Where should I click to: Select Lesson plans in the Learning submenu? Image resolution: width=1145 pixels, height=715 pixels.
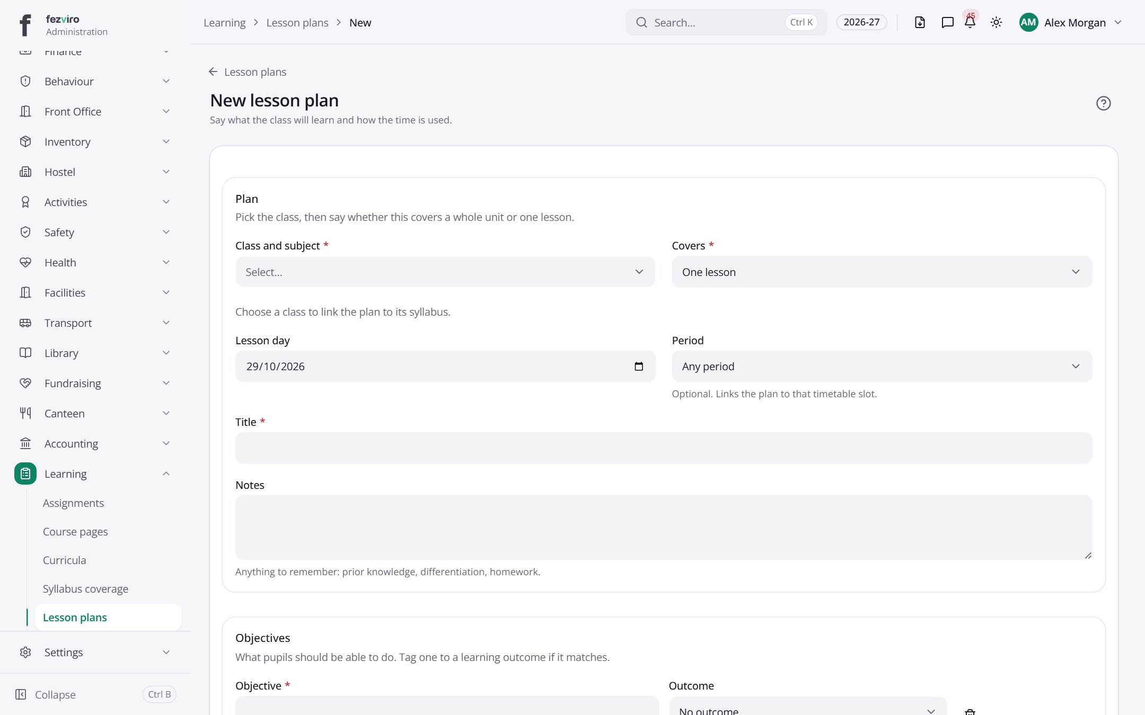click(x=108, y=617)
